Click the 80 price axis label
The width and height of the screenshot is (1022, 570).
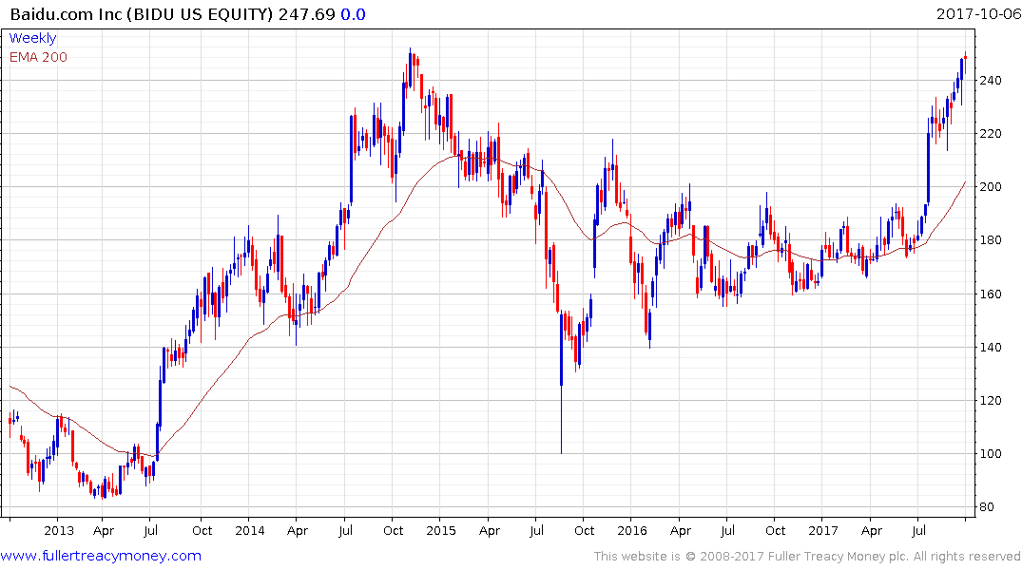[x=987, y=507]
